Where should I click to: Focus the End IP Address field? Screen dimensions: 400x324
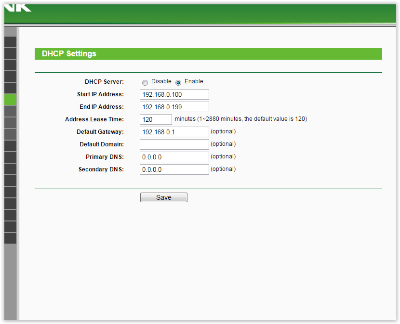pyautogui.click(x=174, y=107)
